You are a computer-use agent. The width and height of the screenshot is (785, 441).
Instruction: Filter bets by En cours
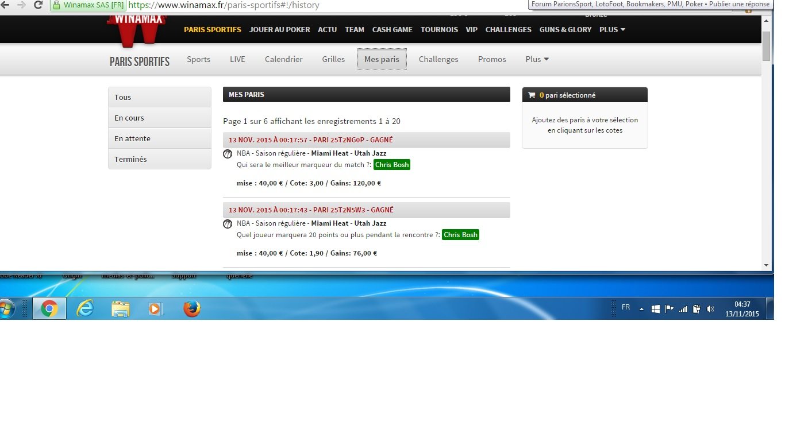click(x=160, y=118)
